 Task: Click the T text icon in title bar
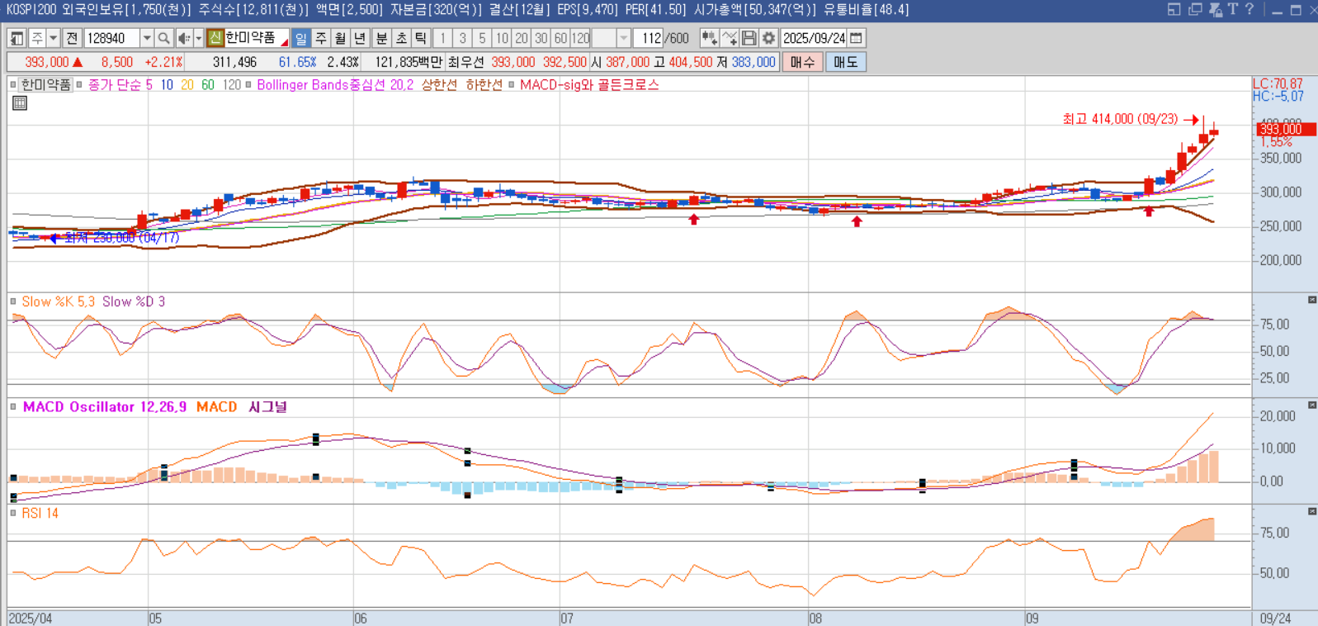(x=1233, y=9)
